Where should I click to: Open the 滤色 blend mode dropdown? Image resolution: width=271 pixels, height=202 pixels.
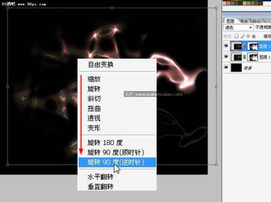[x=238, y=27]
